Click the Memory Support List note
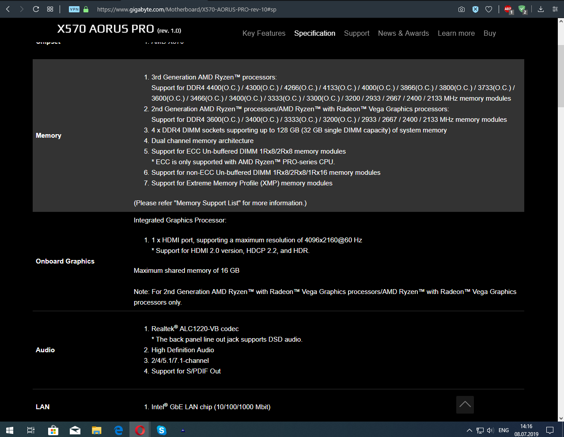This screenshot has width=564, height=437. pyautogui.click(x=220, y=203)
